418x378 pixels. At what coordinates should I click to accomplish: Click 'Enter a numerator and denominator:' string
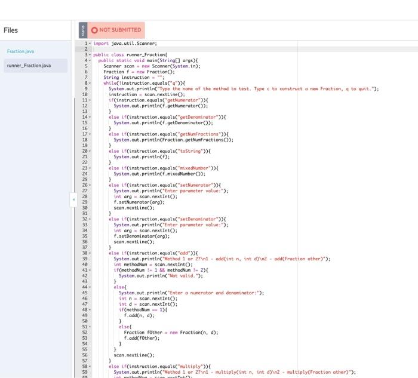(214, 293)
